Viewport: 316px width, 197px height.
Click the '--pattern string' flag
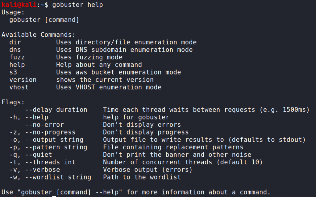(x=56, y=147)
